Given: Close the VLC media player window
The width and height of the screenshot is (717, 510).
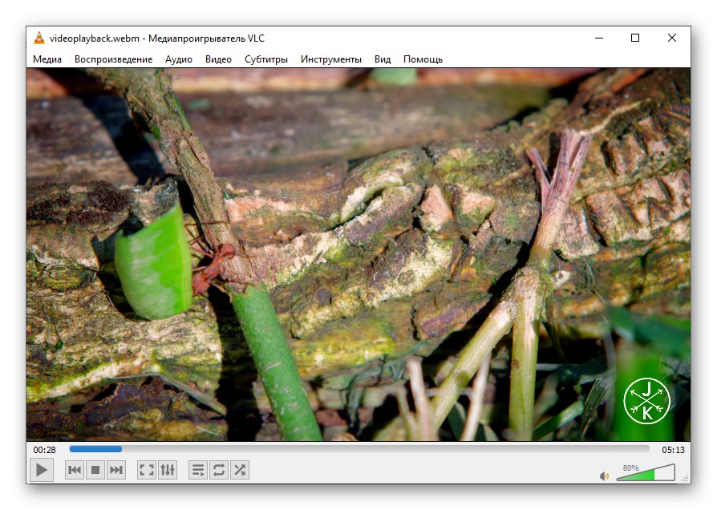Looking at the screenshot, I should 672,38.
